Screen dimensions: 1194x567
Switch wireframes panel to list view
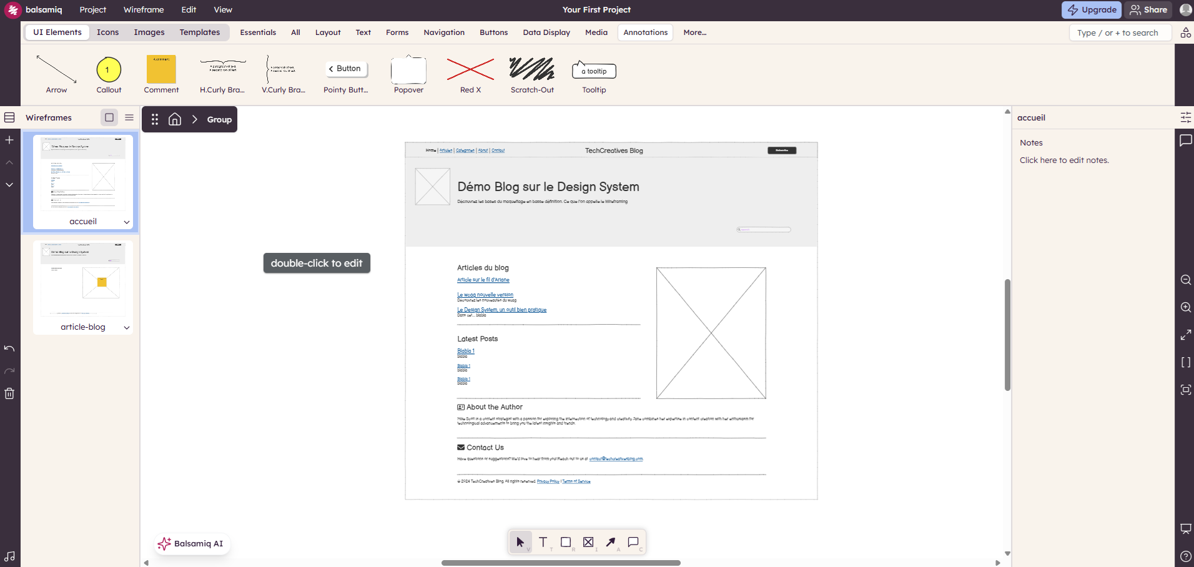pos(129,117)
